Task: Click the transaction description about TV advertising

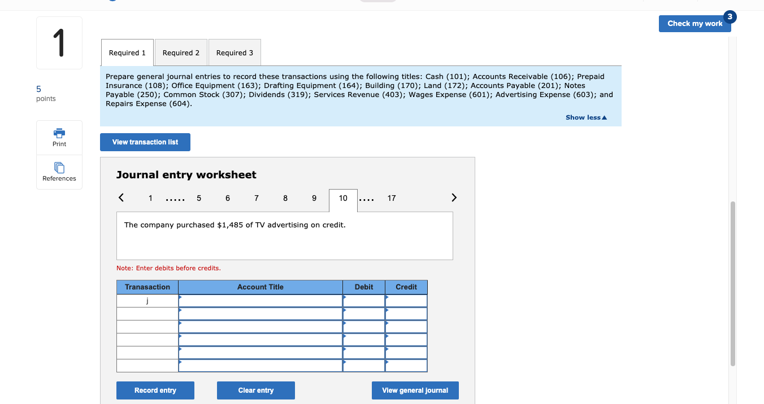Action: [x=235, y=225]
